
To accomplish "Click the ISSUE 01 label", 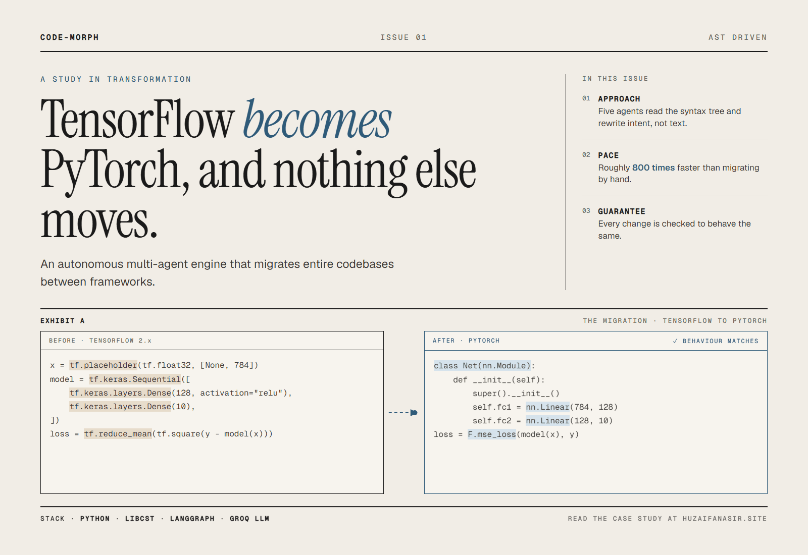I will (x=403, y=37).
